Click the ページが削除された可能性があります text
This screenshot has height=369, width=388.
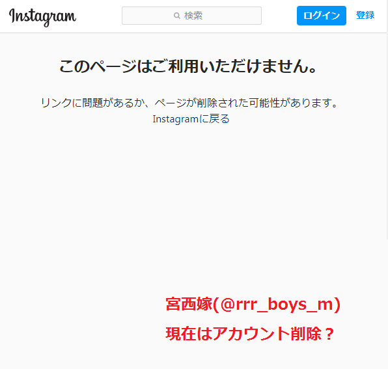point(246,103)
